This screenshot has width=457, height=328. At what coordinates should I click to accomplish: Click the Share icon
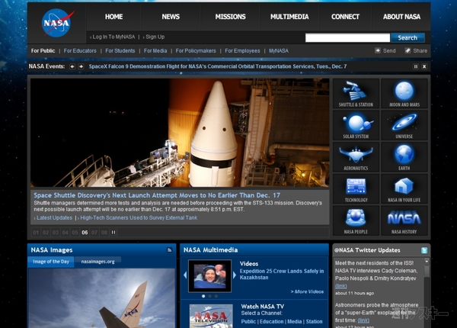pos(407,50)
